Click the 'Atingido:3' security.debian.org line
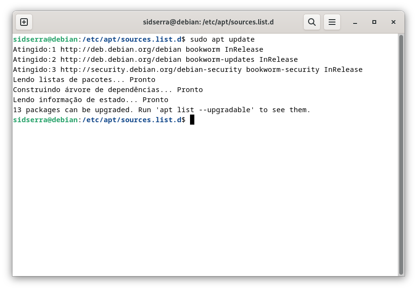This screenshot has width=417, height=290. [x=188, y=70]
